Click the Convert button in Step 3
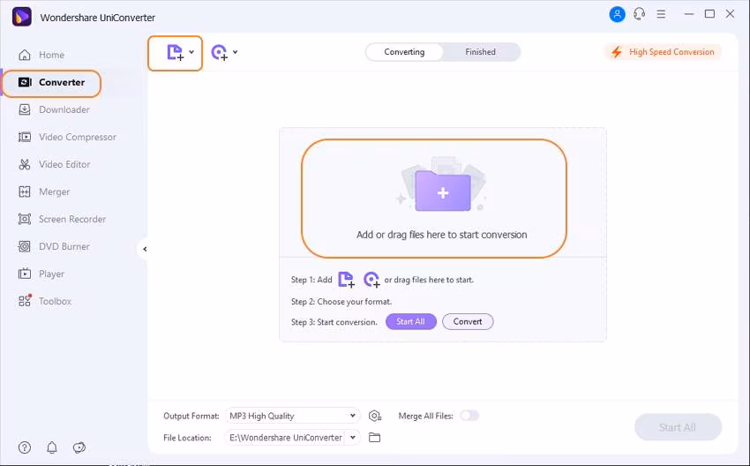Viewport: 750px width, 466px height. coord(468,321)
